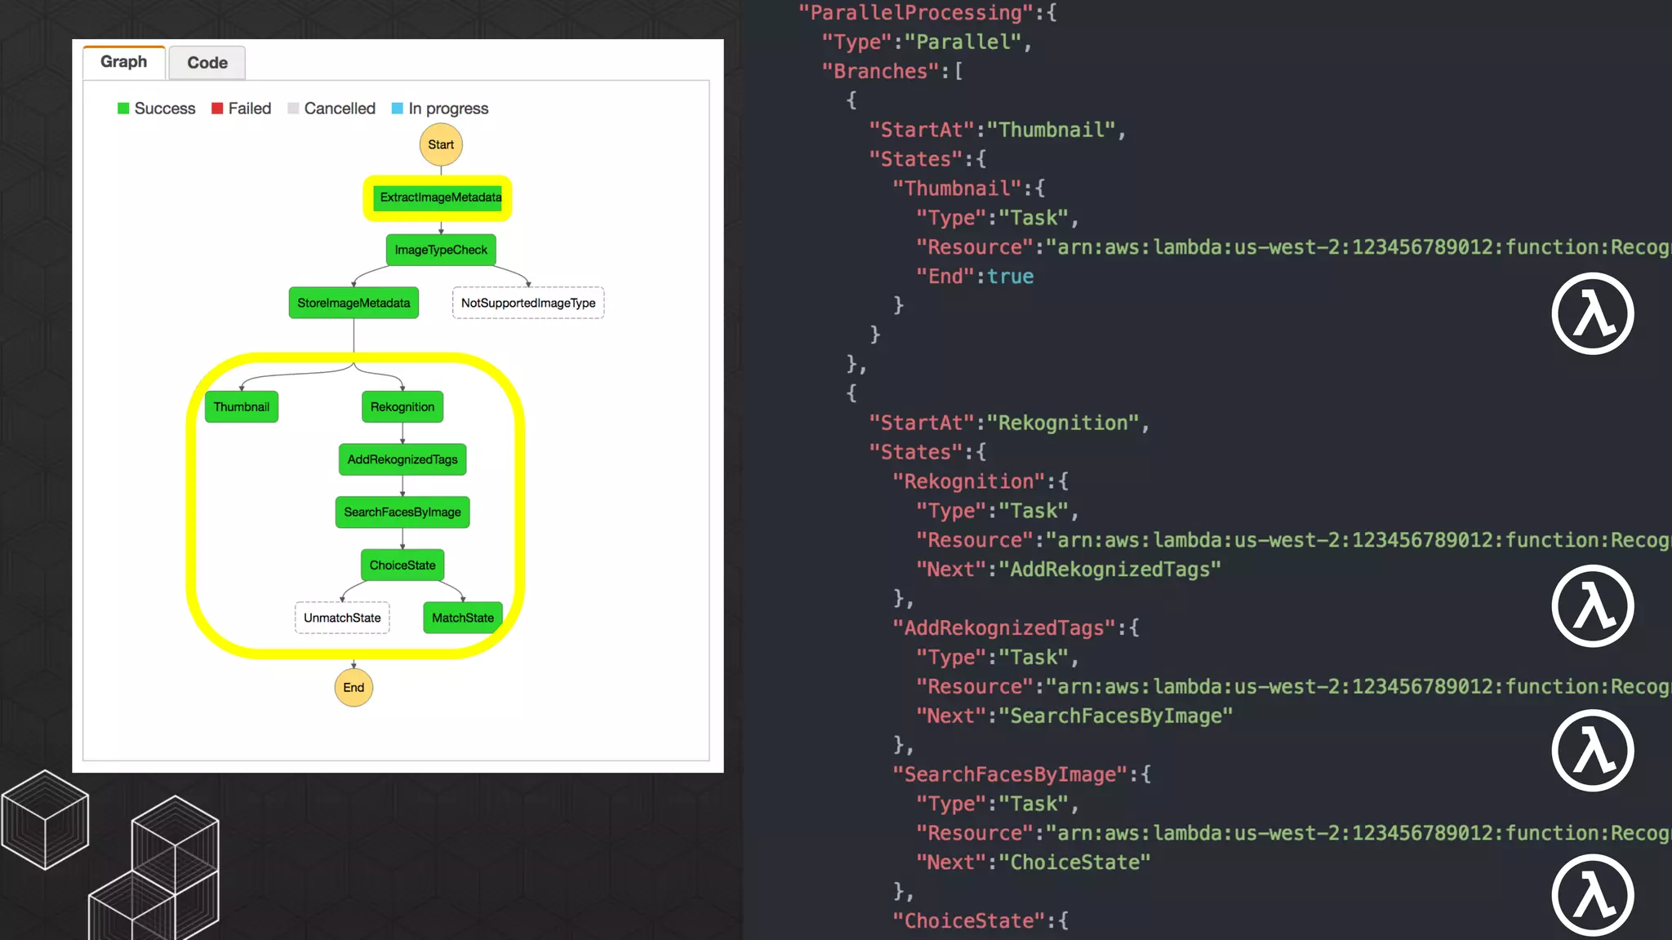
Task: Select the Graph tab
Action: pyautogui.click(x=124, y=62)
